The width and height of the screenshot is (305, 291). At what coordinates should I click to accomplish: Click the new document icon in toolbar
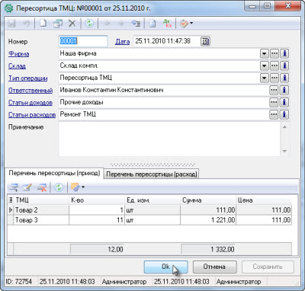click(43, 24)
